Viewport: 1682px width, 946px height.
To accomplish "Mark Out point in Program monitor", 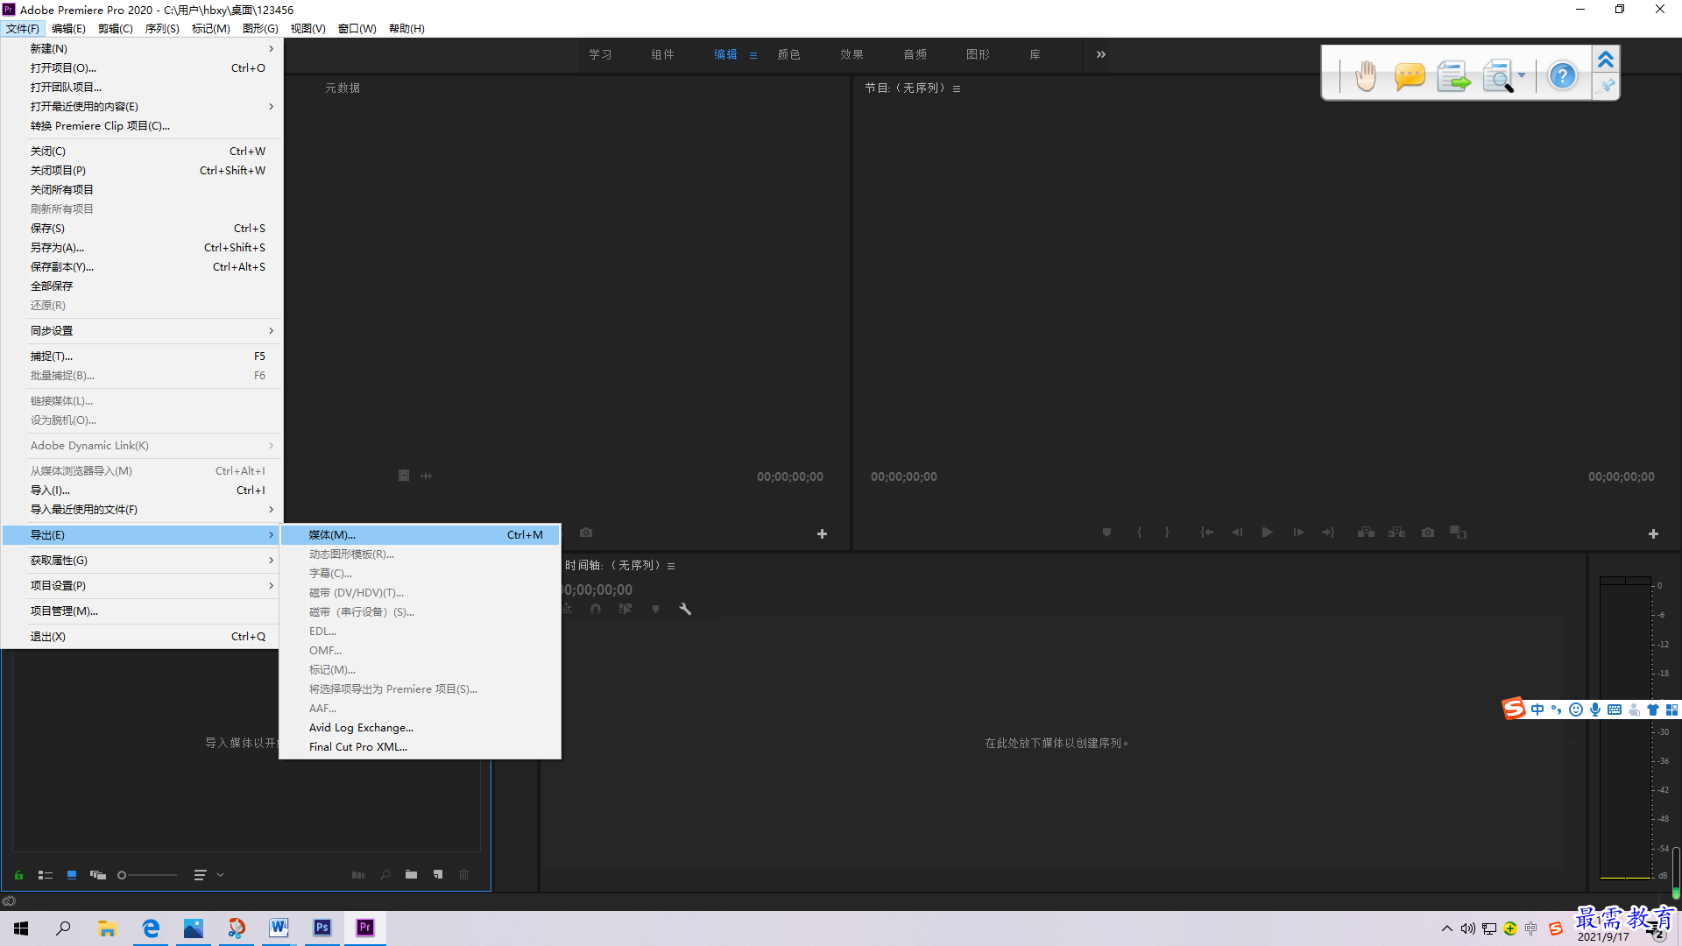I will (x=1167, y=533).
